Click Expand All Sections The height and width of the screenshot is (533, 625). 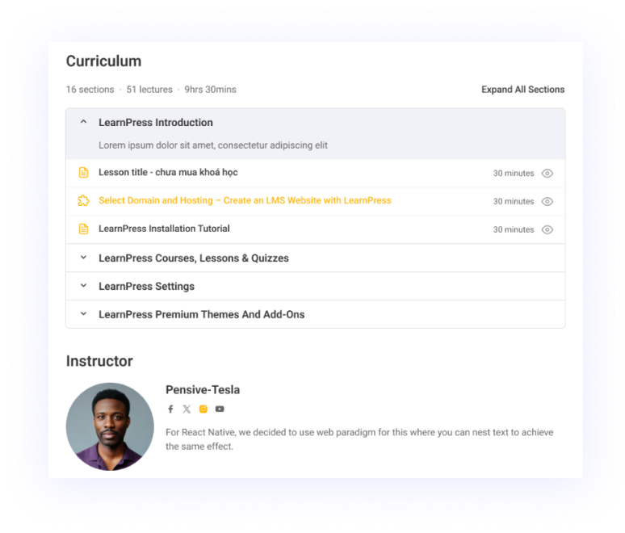click(523, 90)
